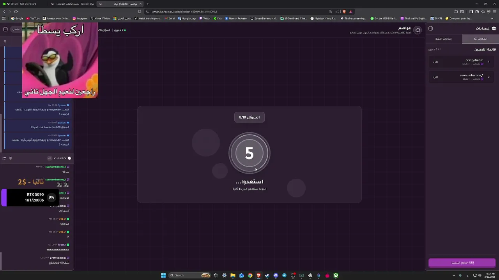Screen dimensions: 499x280
Task: Reload the page with the refresh icon
Action: click(x=16, y=12)
